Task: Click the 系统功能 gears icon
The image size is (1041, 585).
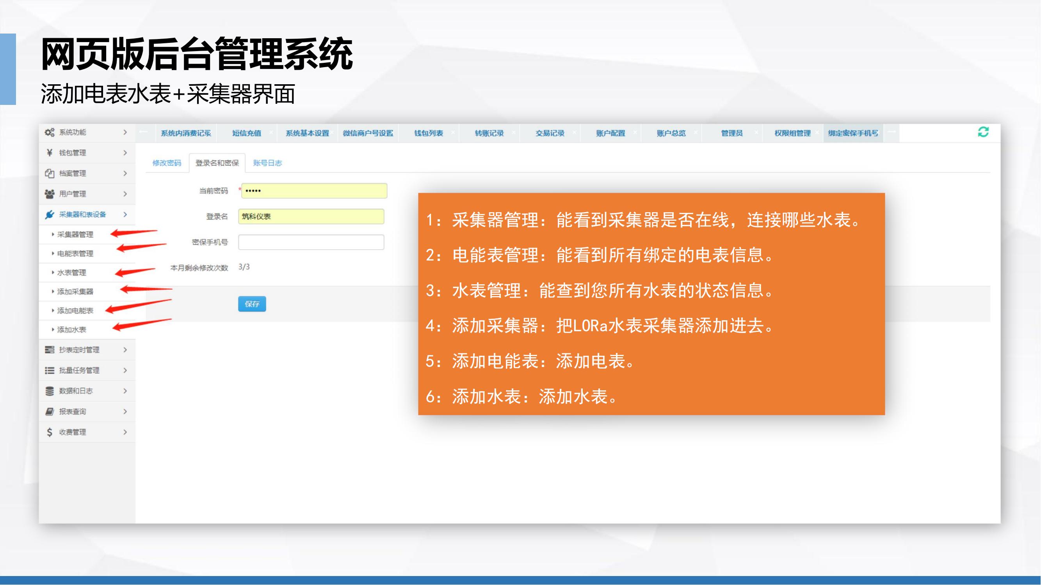Action: 49,133
